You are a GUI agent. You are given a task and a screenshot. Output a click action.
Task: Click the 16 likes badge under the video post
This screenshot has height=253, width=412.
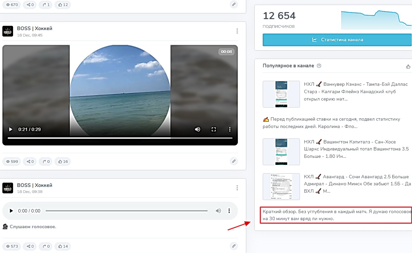pyautogui.click(x=63, y=162)
